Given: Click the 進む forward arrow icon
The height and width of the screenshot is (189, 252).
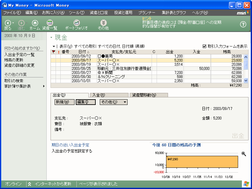Looking at the screenshot, I should tap(21, 23).
